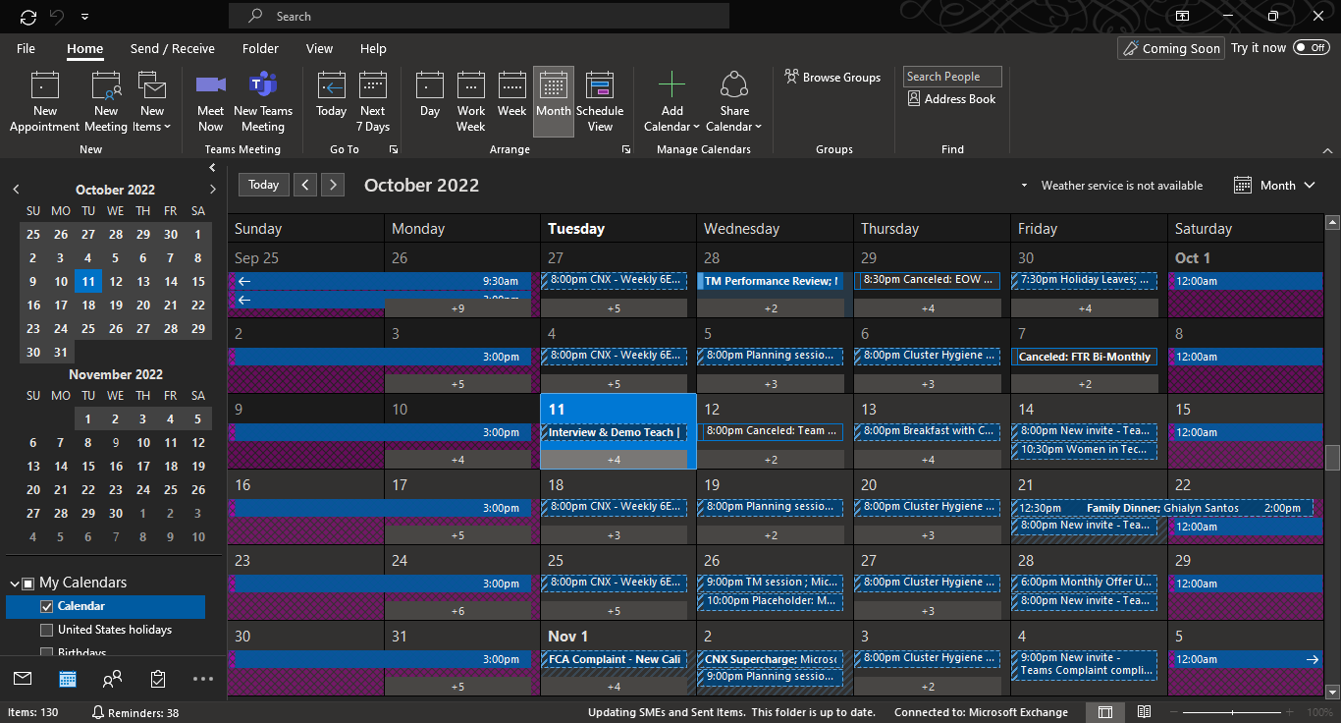The width and height of the screenshot is (1341, 723).
Task: Open the File tab
Action: tap(26, 48)
